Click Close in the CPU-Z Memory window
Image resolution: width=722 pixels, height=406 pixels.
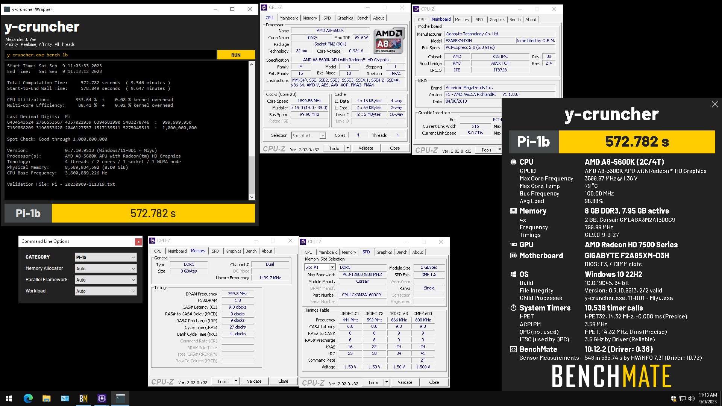[283, 381]
